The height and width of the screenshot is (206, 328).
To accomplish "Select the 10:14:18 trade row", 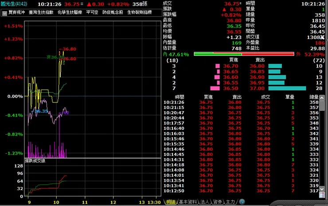I will [241, 165].
